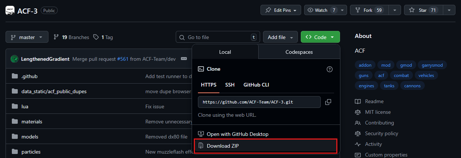Expand commit message ellipsis icon

coord(184,59)
